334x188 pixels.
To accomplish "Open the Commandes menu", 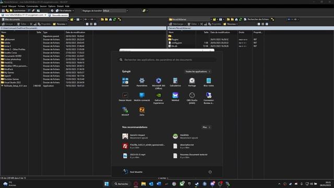I will pos(32,6).
